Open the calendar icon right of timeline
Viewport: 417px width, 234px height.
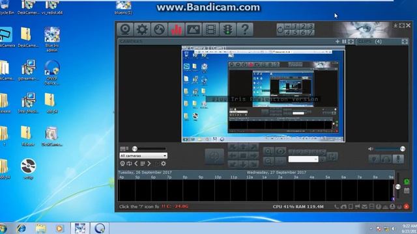pos(407,190)
